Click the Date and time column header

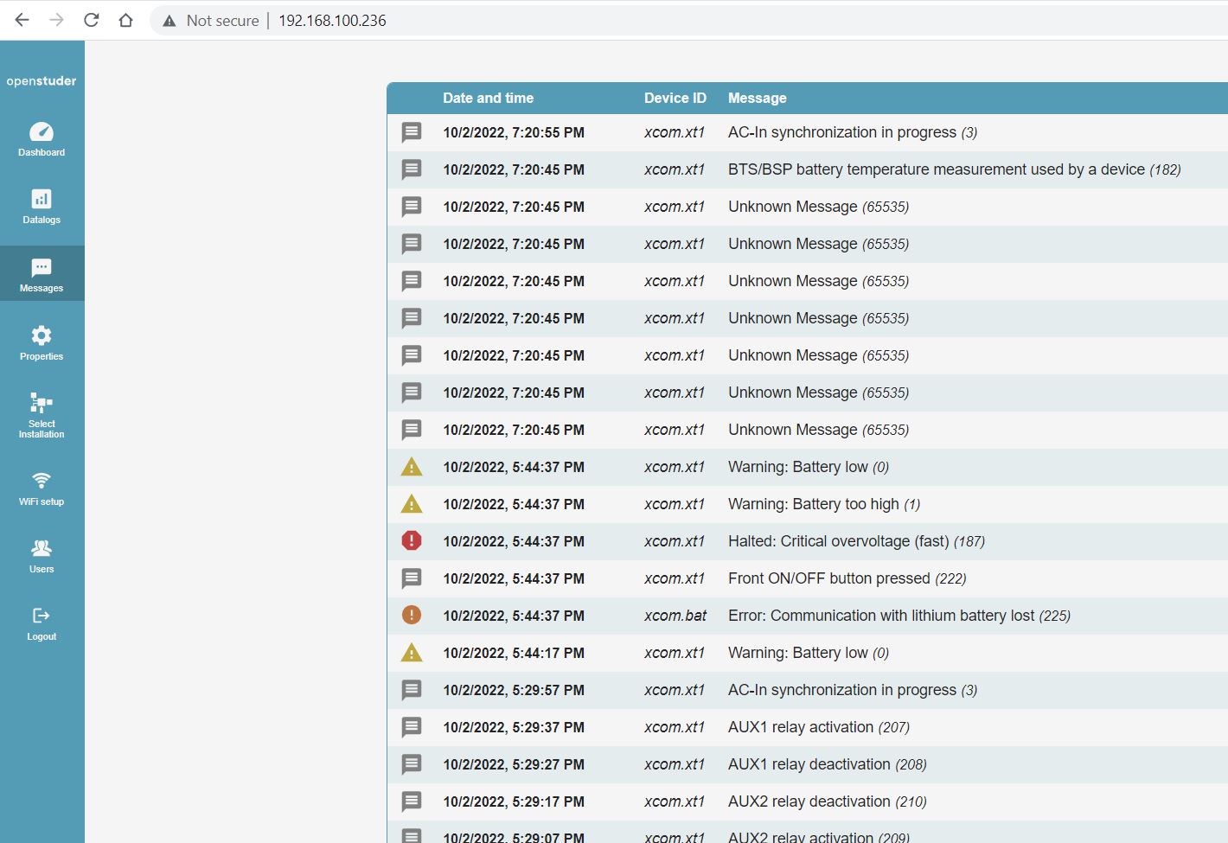click(488, 99)
